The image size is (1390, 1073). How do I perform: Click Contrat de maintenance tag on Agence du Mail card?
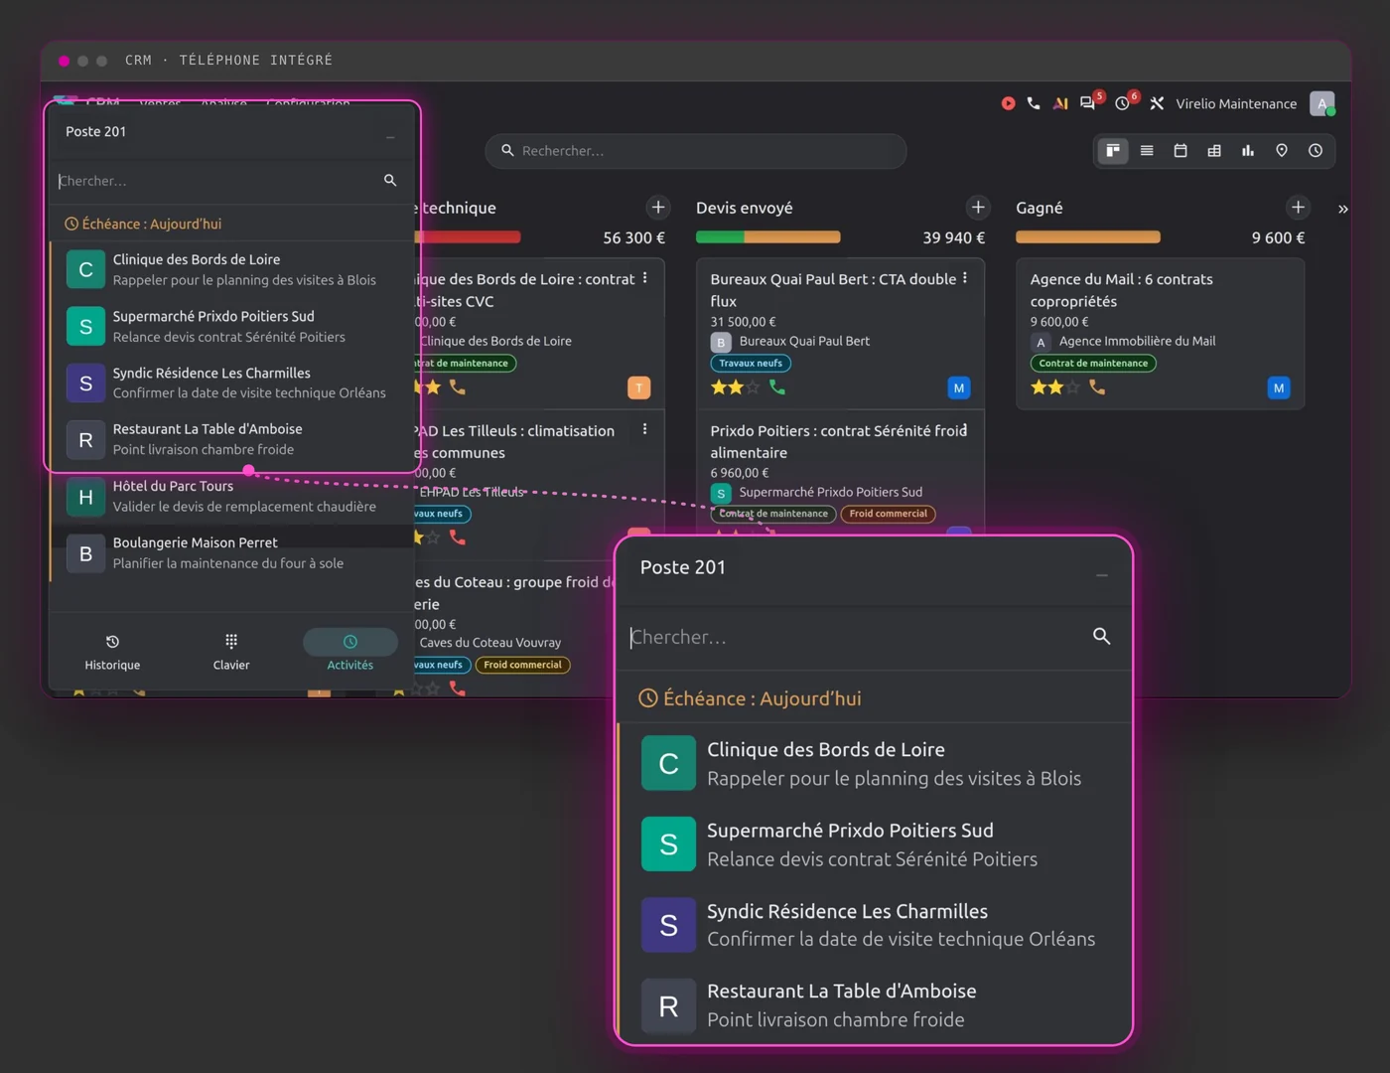tap(1093, 363)
